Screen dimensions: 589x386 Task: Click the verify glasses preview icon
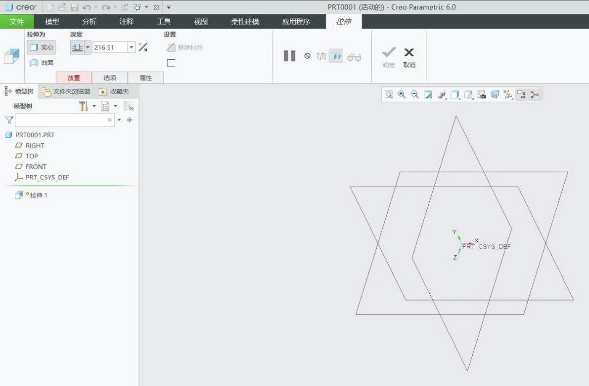(354, 57)
